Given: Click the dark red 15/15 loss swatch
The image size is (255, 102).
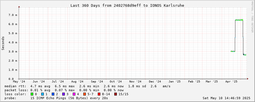Looking at the screenshot, I should [x=115, y=94].
